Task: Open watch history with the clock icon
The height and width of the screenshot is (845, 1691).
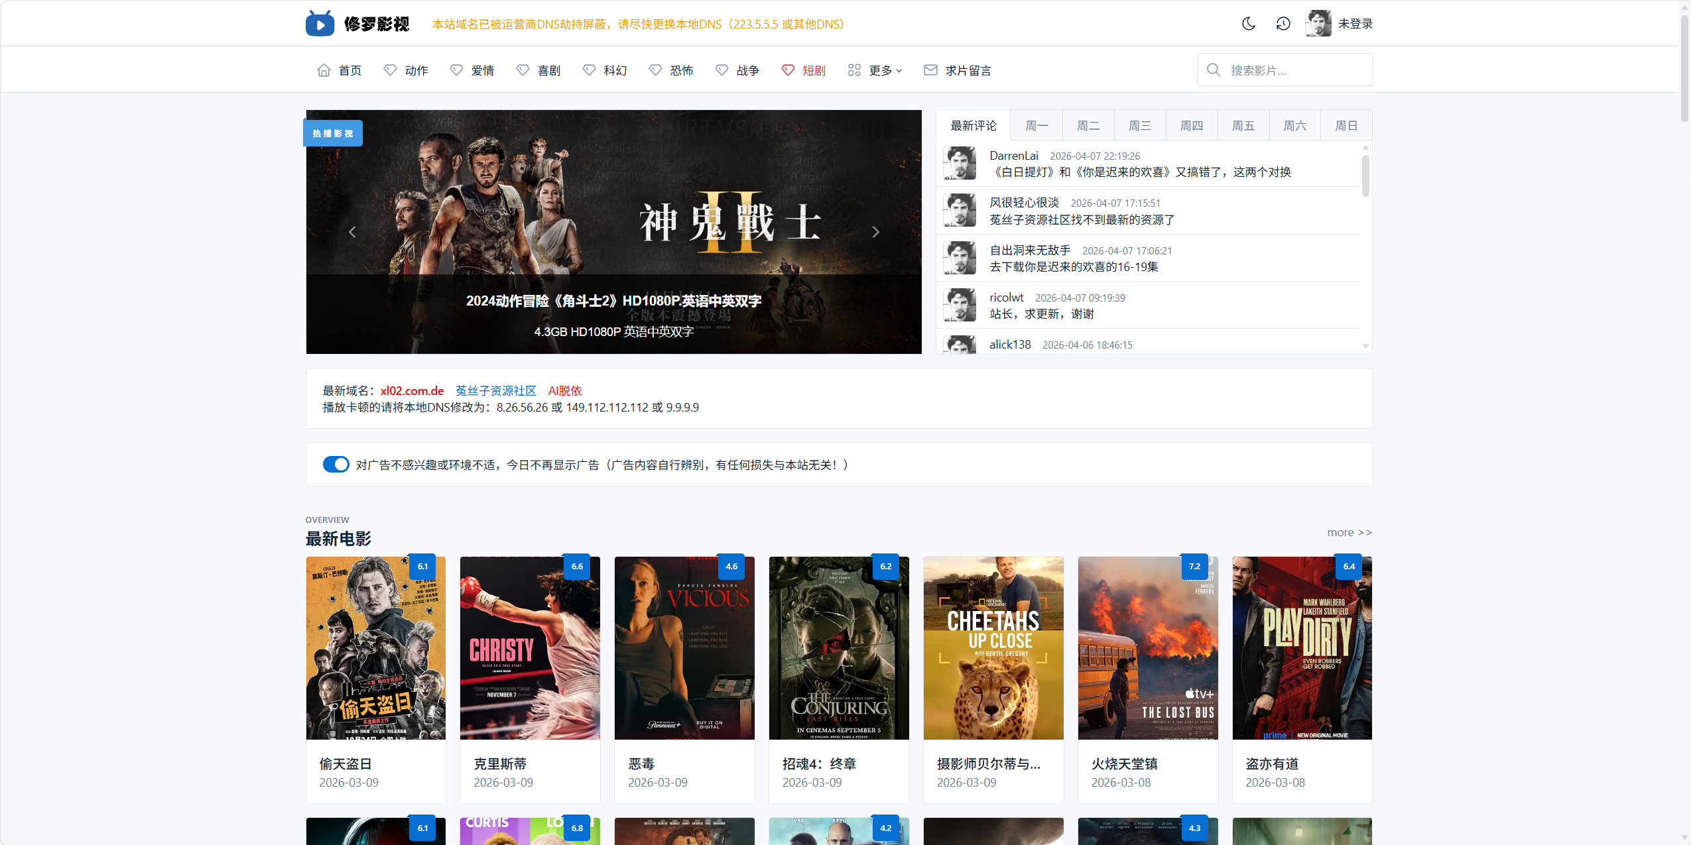Action: tap(1283, 23)
